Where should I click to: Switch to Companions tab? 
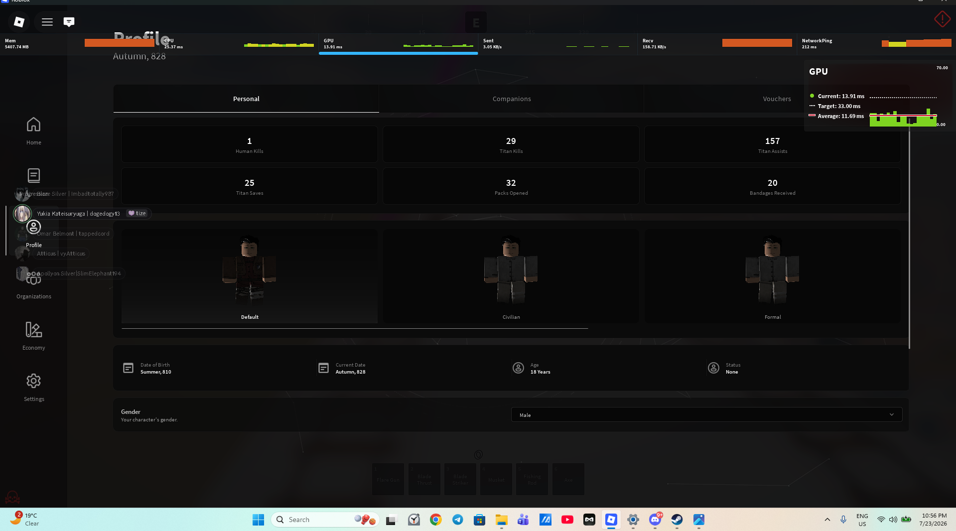pyautogui.click(x=512, y=99)
